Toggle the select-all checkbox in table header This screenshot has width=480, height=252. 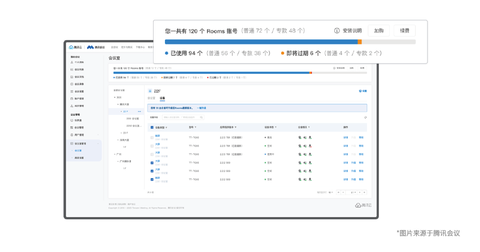pos(151,127)
